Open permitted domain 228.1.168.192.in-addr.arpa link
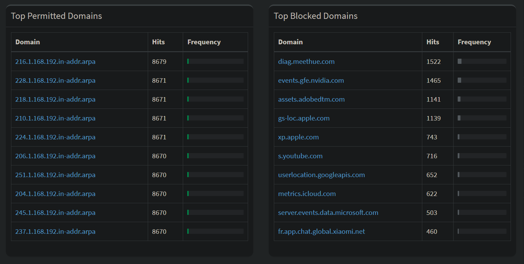Viewport: 524px width, 264px height. 55,80
